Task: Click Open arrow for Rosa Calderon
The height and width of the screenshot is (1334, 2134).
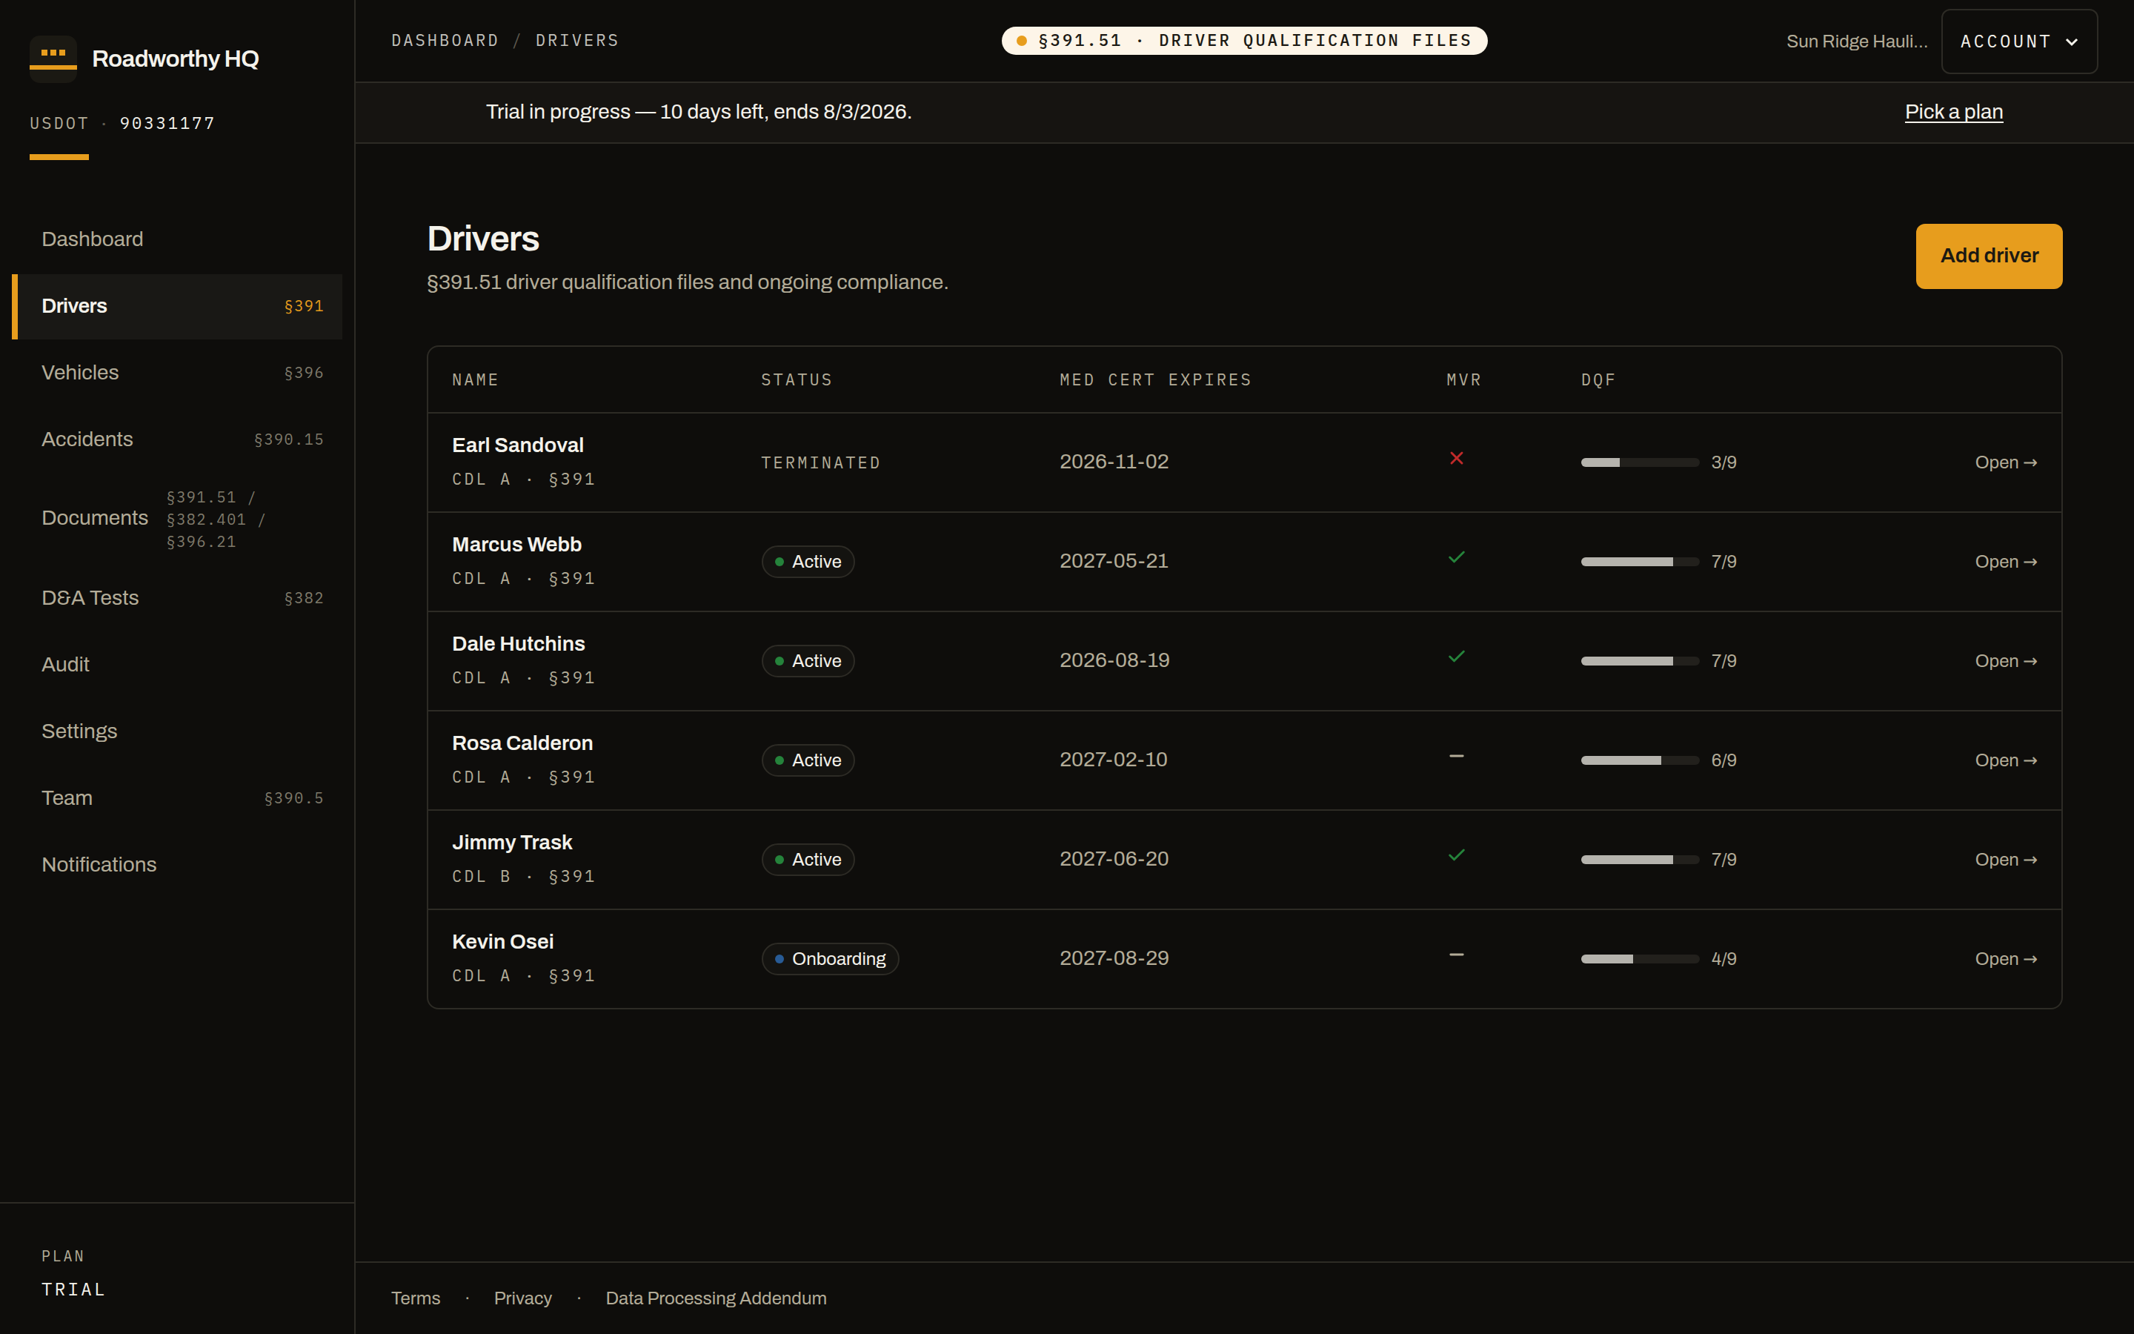Action: click(x=2005, y=760)
